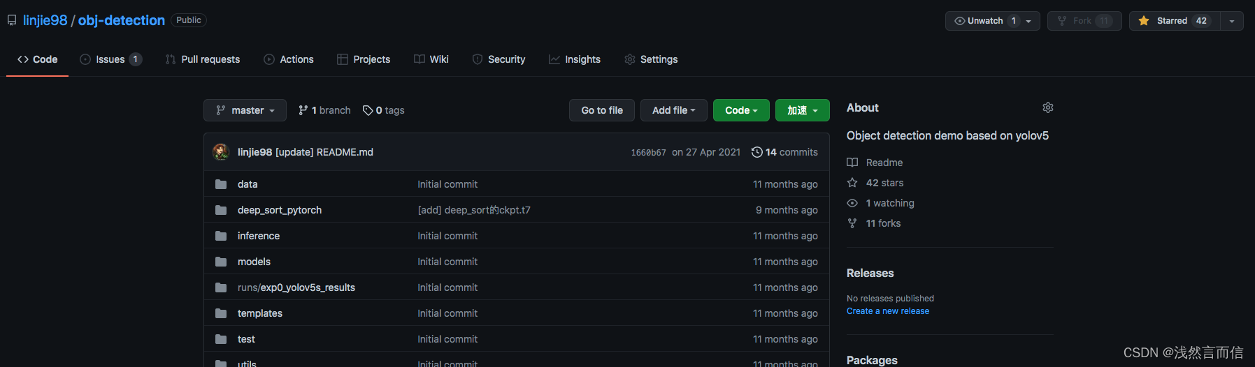
Task: Click the linjie98 commit author avatar
Action: [x=221, y=152]
